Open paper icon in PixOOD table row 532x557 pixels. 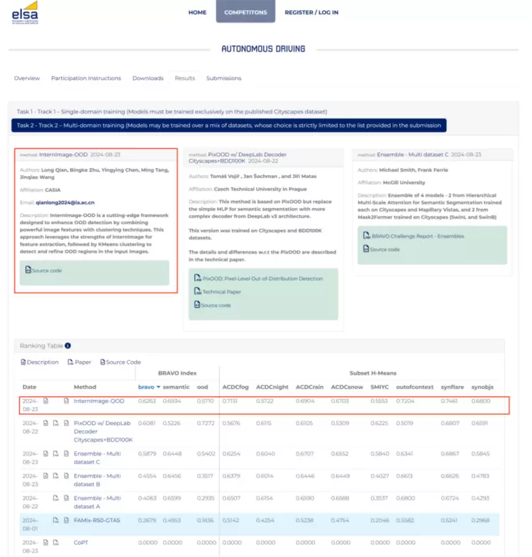(x=55, y=423)
